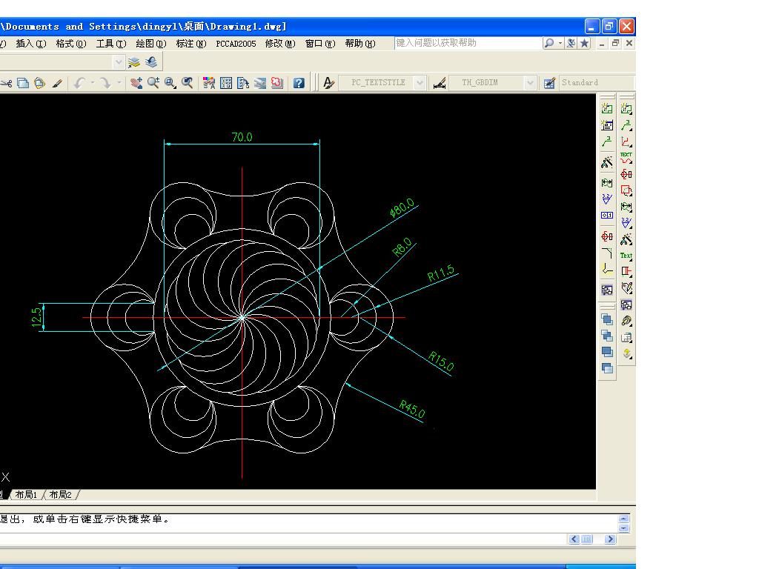759x569 pixels.
Task: Activate the Zoom Realtime magnifier tool
Action: (153, 83)
